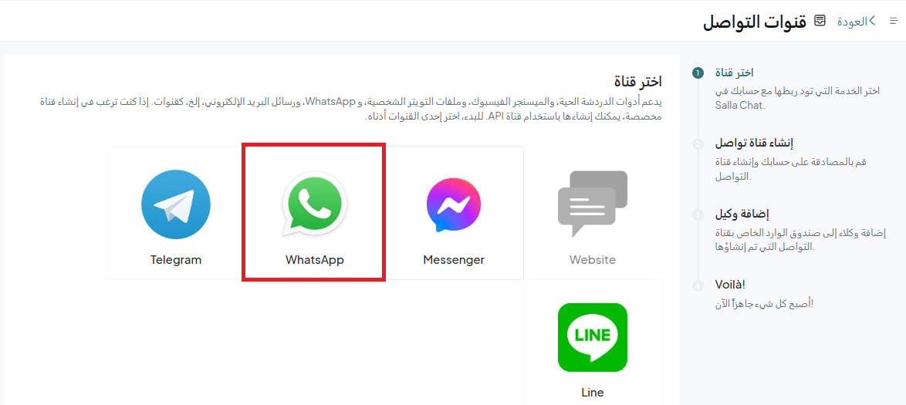Click step 2 circle إنشاء قناة تواصل
Screen dimensions: 906x405
pos(698,143)
